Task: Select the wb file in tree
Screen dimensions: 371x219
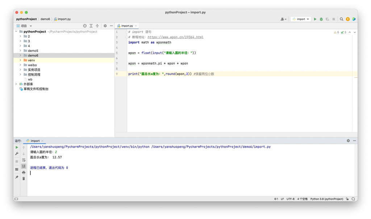Action: coord(30,80)
